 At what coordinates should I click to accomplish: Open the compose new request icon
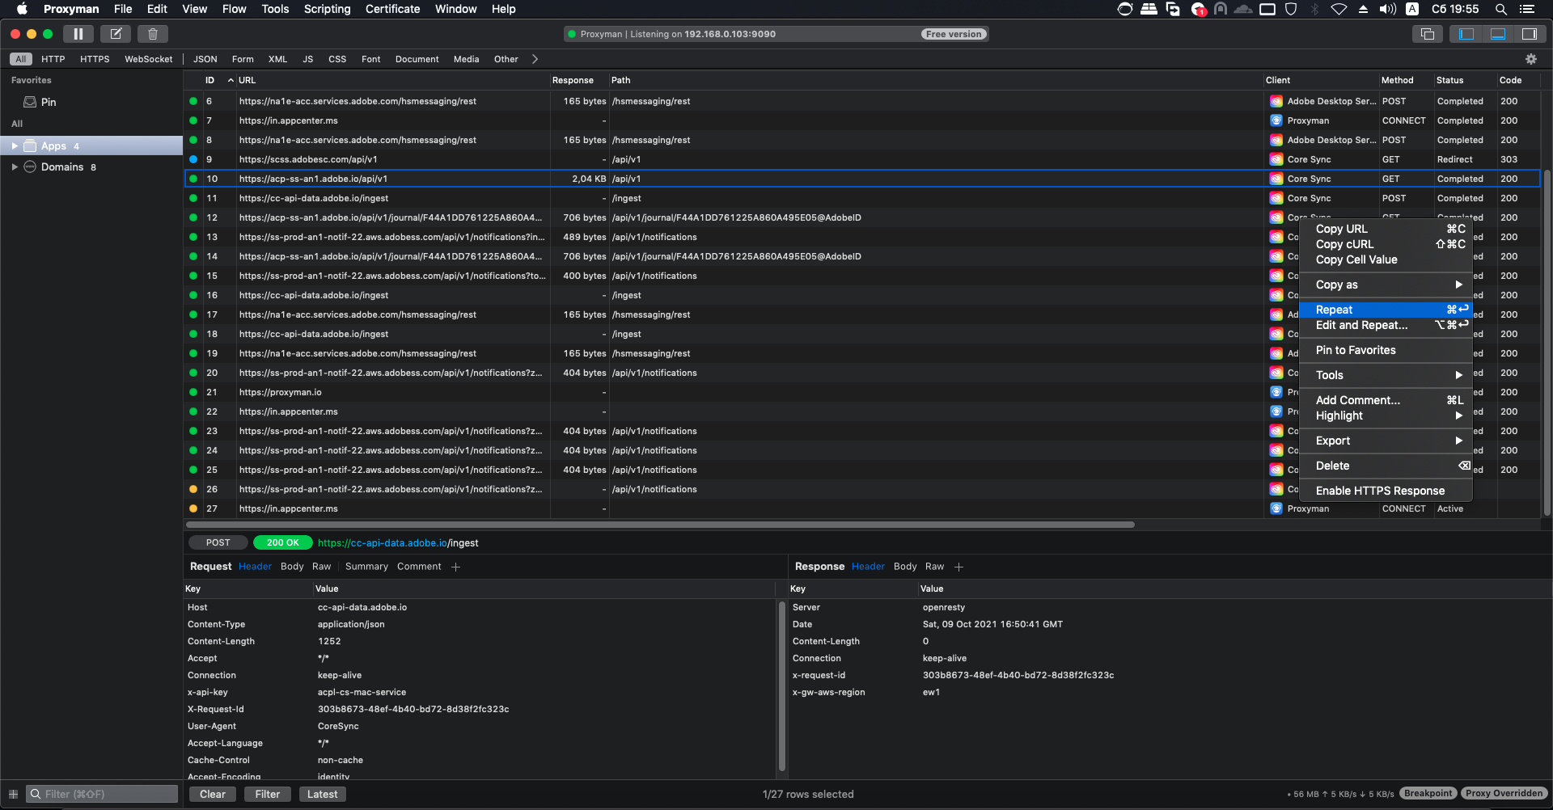click(x=116, y=34)
